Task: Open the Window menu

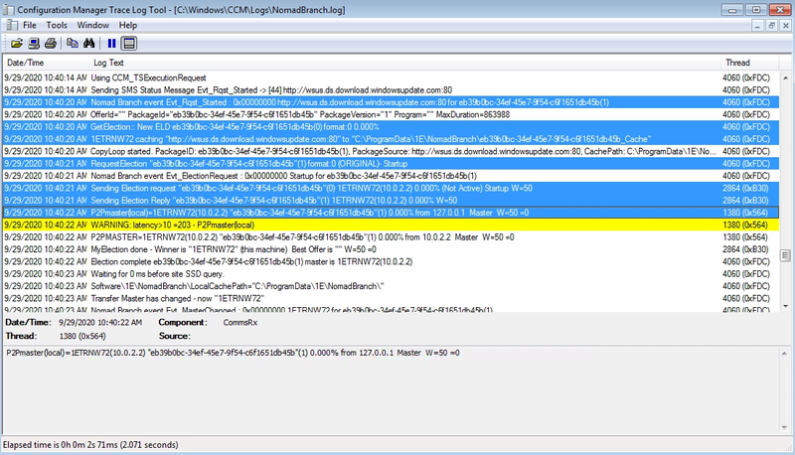Action: click(92, 24)
